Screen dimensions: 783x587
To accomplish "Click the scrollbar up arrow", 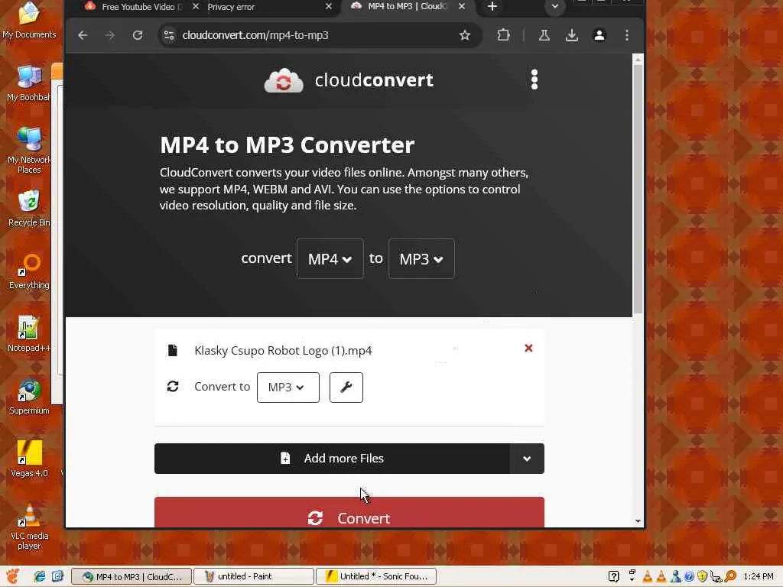I will (x=638, y=60).
